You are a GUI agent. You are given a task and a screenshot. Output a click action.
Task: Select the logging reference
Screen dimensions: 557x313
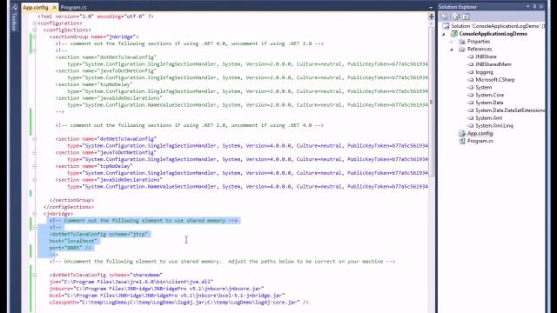click(x=484, y=72)
